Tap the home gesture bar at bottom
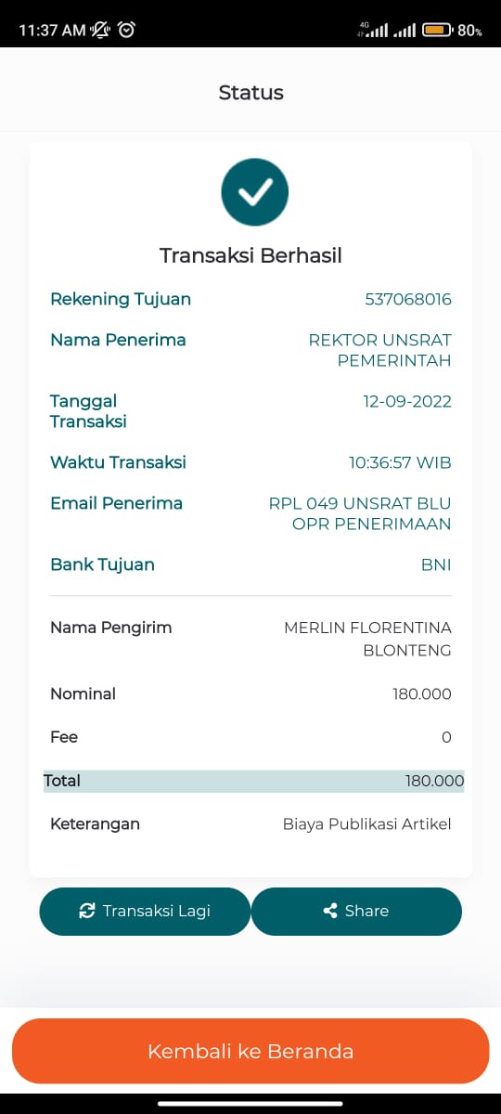Image resolution: width=501 pixels, height=1114 pixels. [250, 1104]
